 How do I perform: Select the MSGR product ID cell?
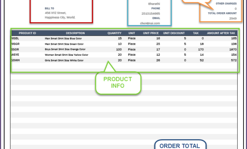15,44
